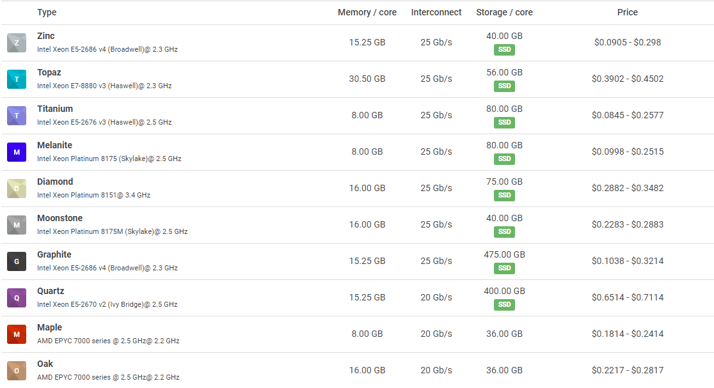714x388 pixels.
Task: Click the SSD badge in Quartz row
Action: coord(504,305)
